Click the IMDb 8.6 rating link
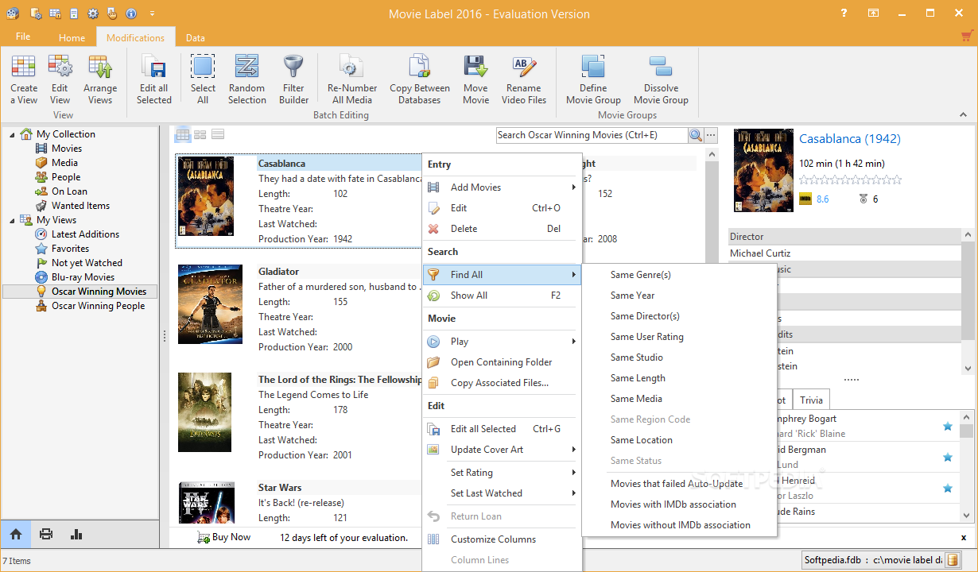Screen dimensions: 978x572 point(822,199)
